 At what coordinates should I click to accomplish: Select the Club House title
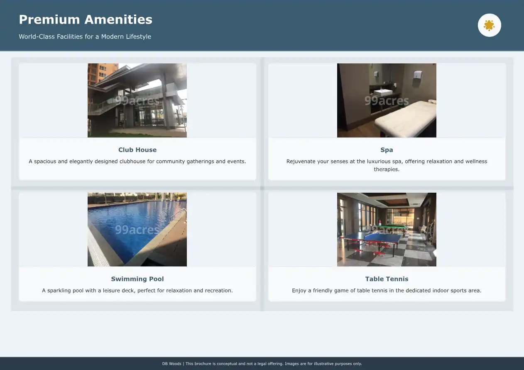pos(137,150)
